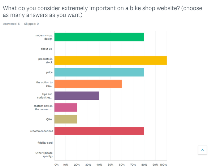This screenshot has height=166, width=208.
Task: Click the scroll-to-top arrow button
Action: (202, 150)
